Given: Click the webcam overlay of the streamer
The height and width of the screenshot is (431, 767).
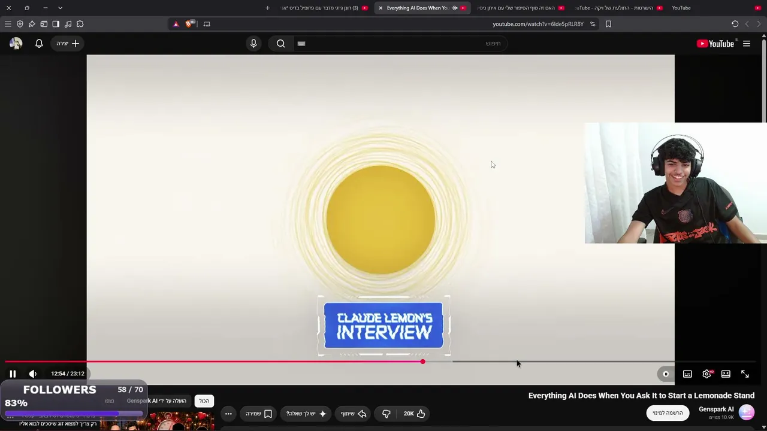Looking at the screenshot, I should pos(675,183).
